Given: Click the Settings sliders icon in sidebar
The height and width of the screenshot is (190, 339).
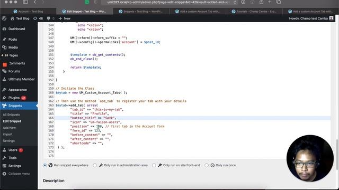Looking at the screenshot, I should (x=4, y=166).
